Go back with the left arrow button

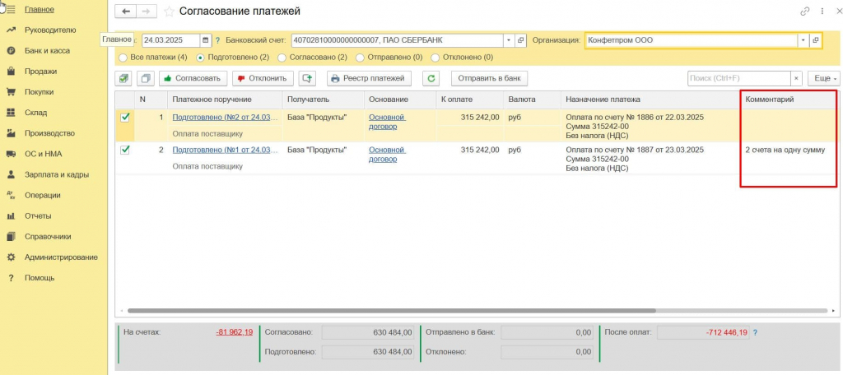pos(126,12)
